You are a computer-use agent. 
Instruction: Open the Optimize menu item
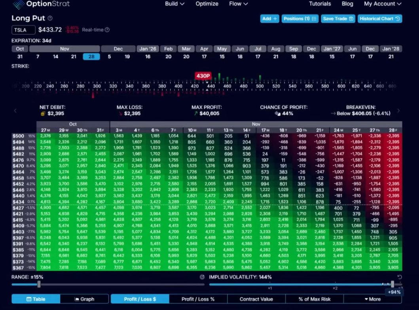(x=207, y=4)
